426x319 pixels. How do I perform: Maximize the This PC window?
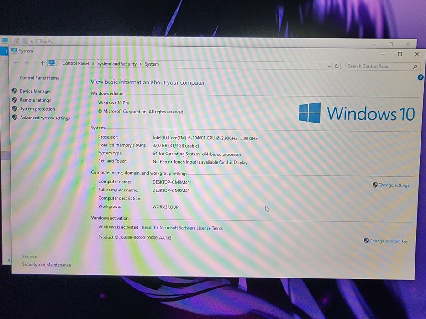click(390, 44)
